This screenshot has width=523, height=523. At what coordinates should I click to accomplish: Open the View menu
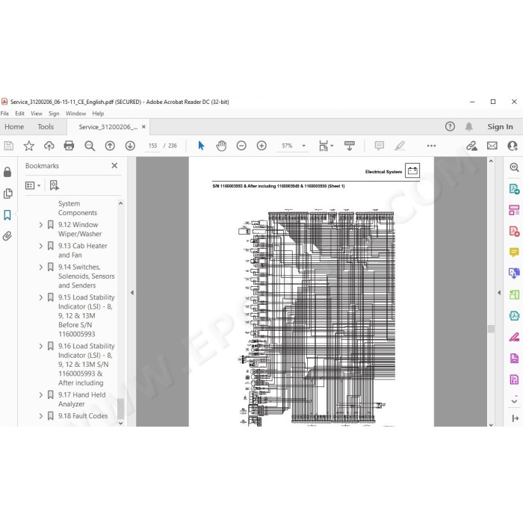point(37,114)
